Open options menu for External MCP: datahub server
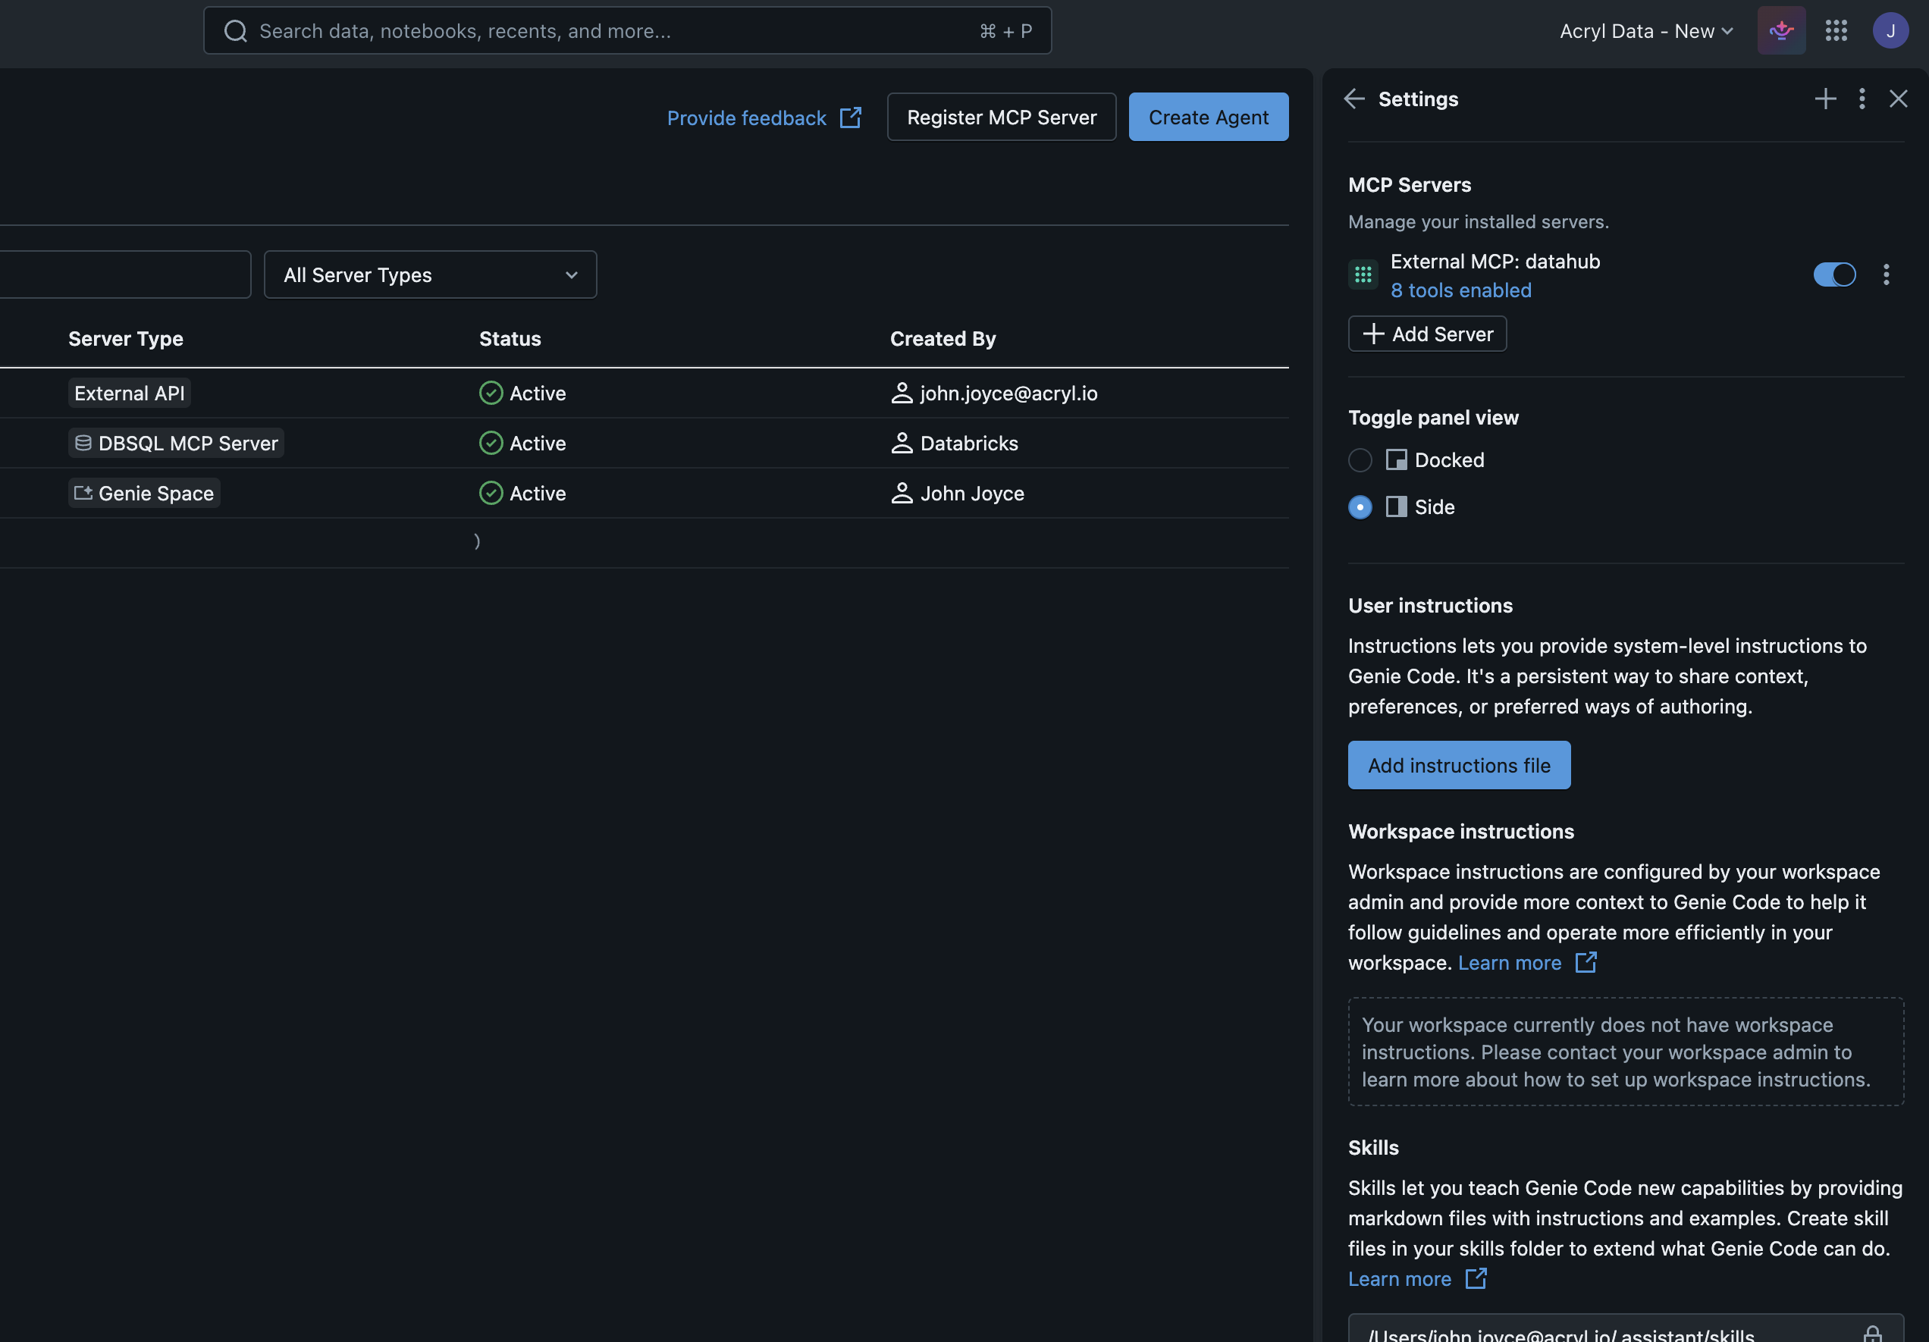This screenshot has height=1342, width=1929. (x=1886, y=274)
